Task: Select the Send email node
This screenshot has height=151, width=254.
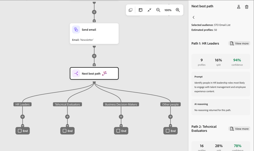Action: (94, 33)
